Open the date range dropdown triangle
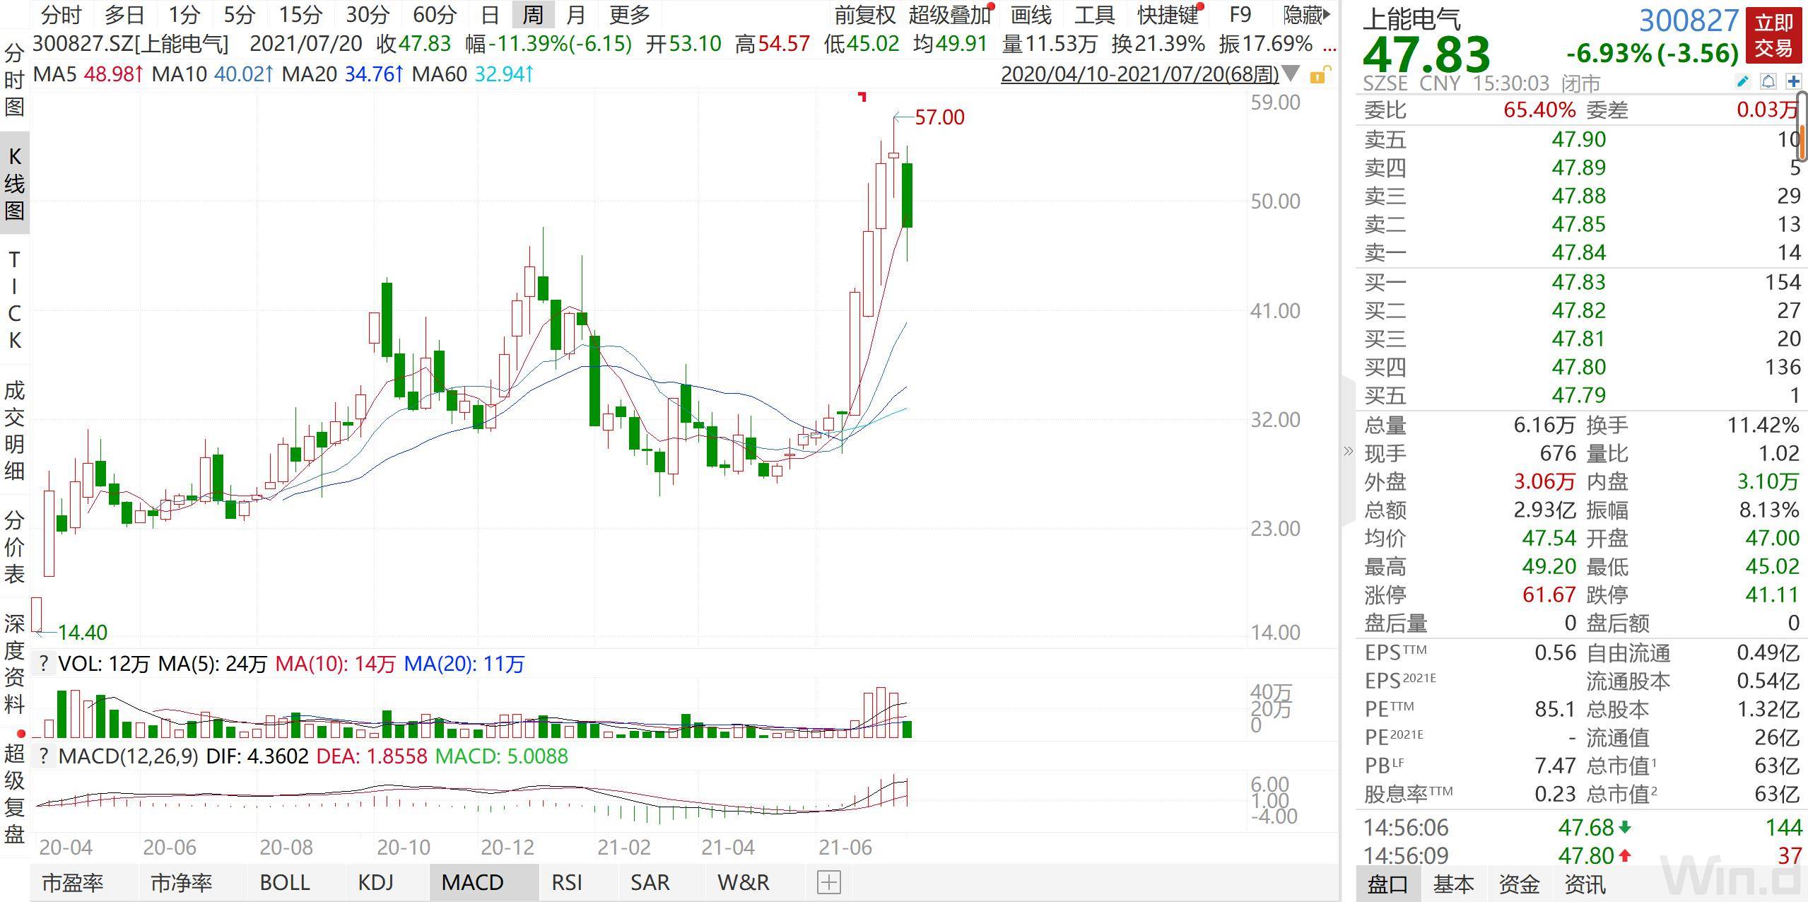Viewport: 1808px width, 902px height. pyautogui.click(x=1291, y=74)
